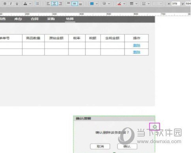Click the 税率 table header
191x153 pixels.
pyautogui.click(x=77, y=38)
